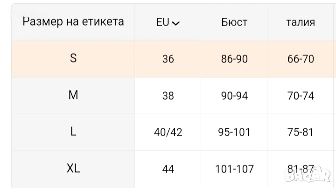Click EU size 40/42 cell
The height and width of the screenshot is (188, 336).
[x=168, y=132]
